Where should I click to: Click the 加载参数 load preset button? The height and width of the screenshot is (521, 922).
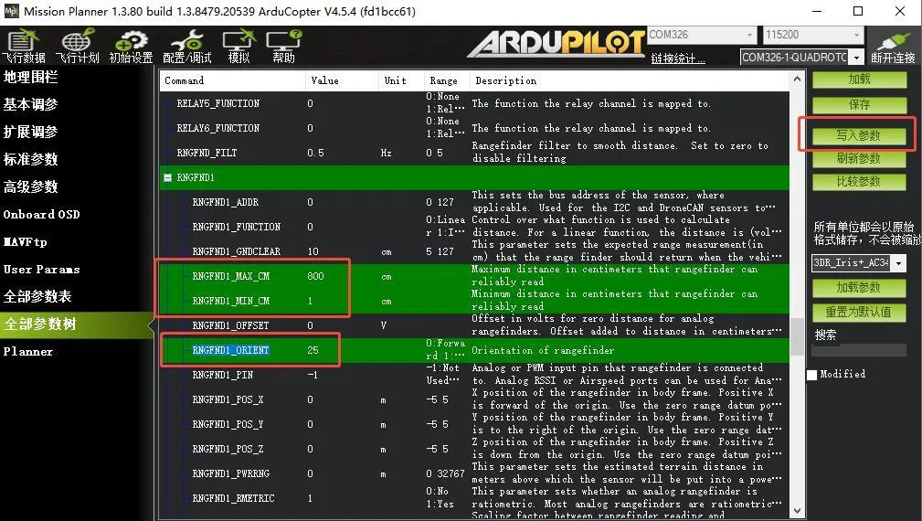(859, 288)
